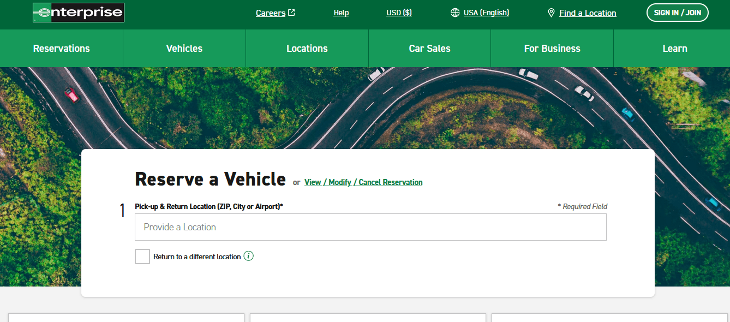This screenshot has height=322, width=730.
Task: Click the SIGN IN / JOIN button
Action: click(x=677, y=12)
